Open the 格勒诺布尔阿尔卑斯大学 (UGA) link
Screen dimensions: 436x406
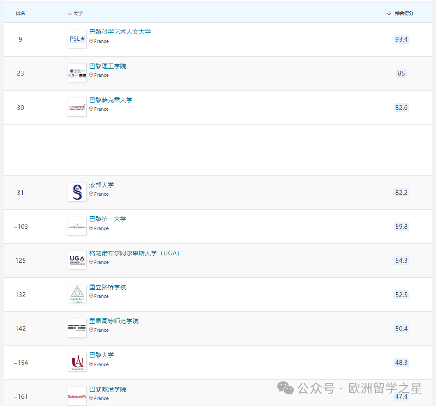(x=135, y=253)
